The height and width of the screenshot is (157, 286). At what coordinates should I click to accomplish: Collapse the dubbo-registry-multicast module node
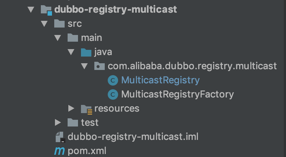[31, 10]
